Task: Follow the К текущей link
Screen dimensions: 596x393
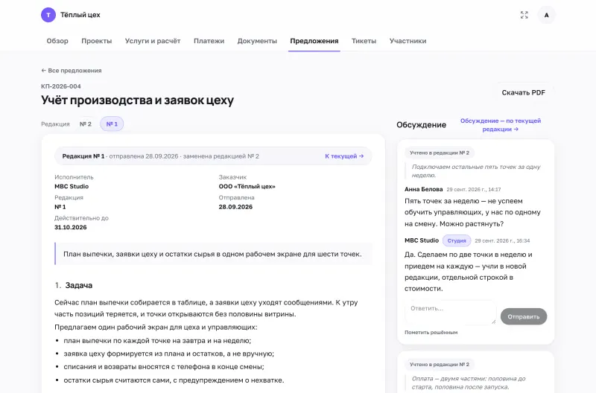Action: pos(344,156)
